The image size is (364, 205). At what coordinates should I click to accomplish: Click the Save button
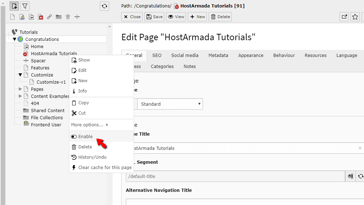pos(154,17)
